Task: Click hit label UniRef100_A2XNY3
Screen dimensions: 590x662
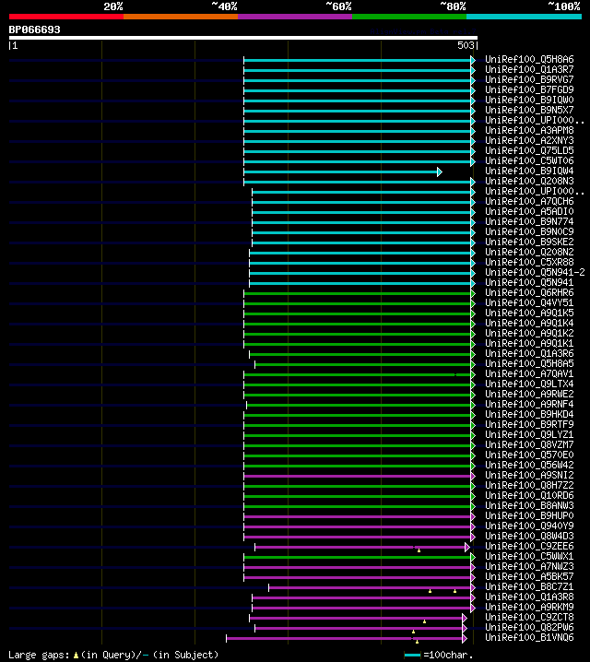Action: (529, 140)
